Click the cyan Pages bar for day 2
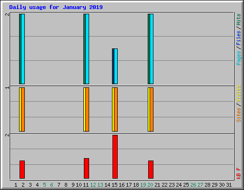The image size is (244, 190). pos(23,49)
